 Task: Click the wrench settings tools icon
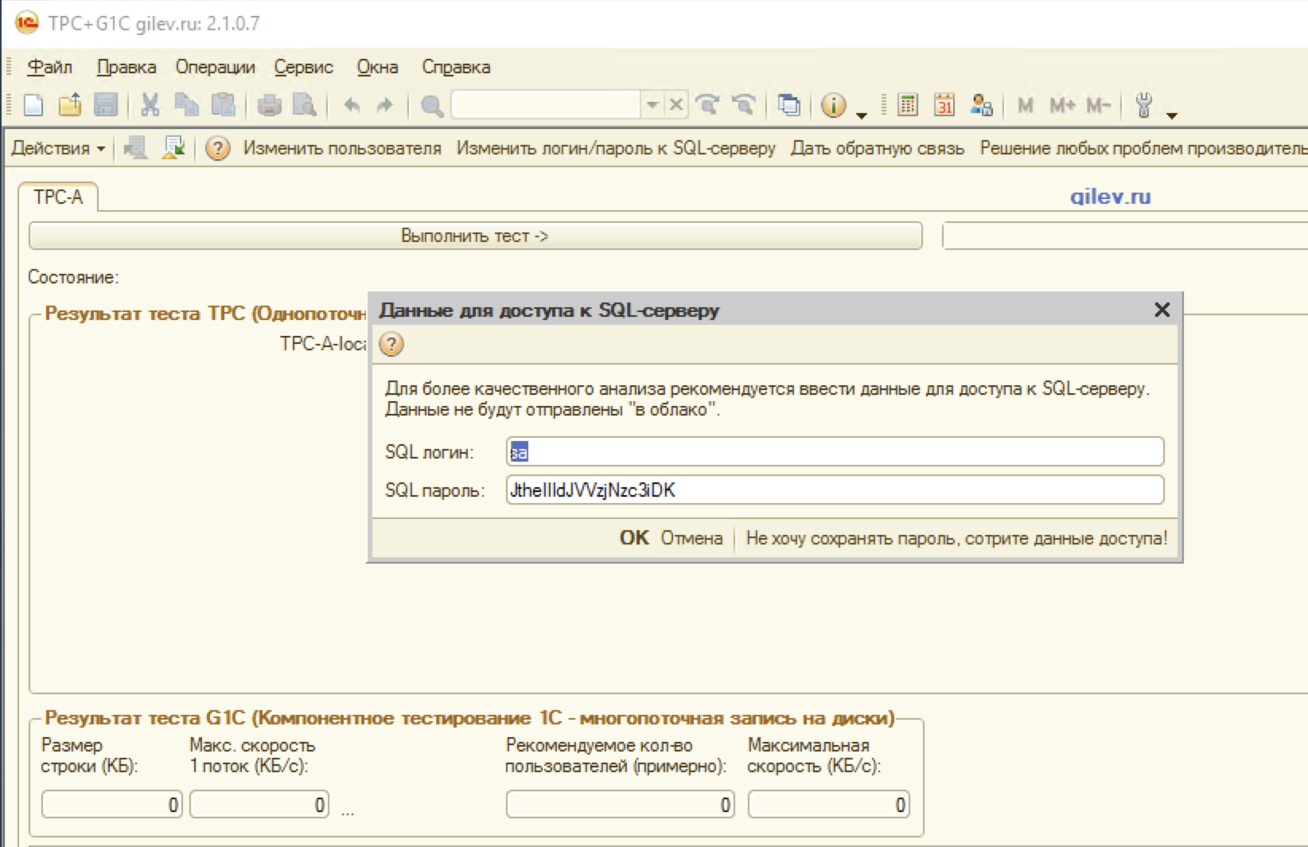(1144, 105)
